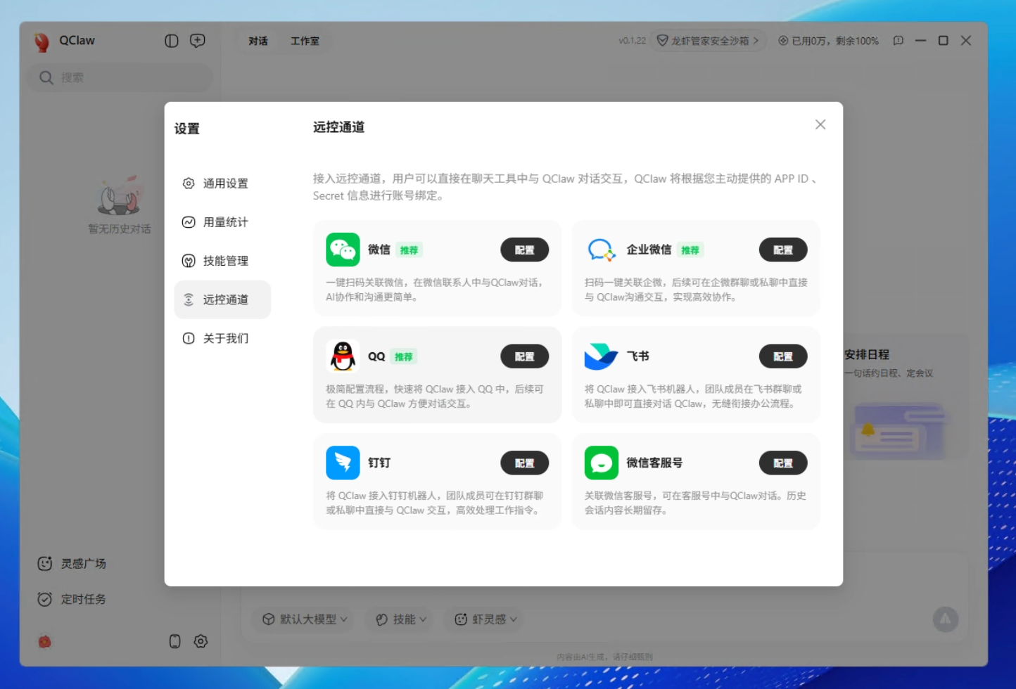Click the QClaw lobster logo icon
The image size is (1016, 689).
click(x=42, y=42)
